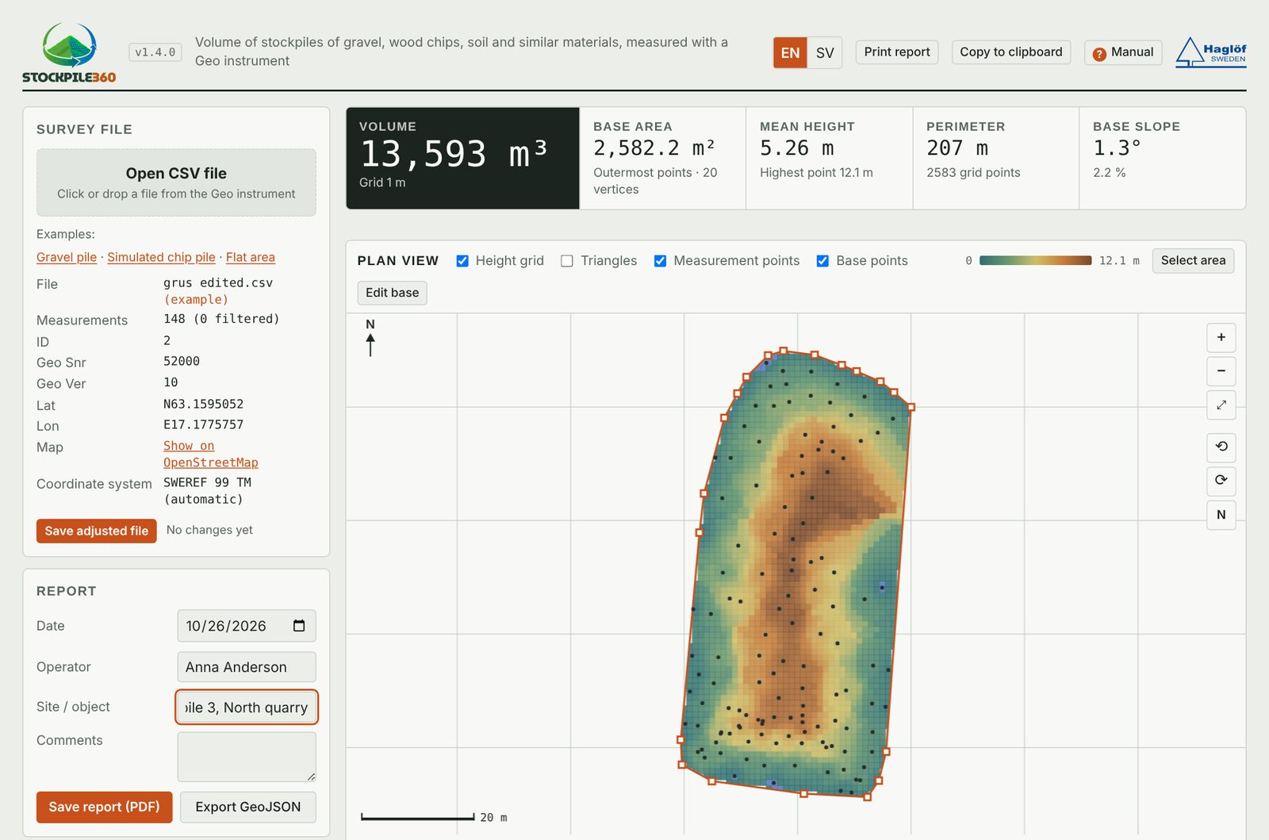Focus the Comments text area
1269x840 pixels.
coord(247,757)
